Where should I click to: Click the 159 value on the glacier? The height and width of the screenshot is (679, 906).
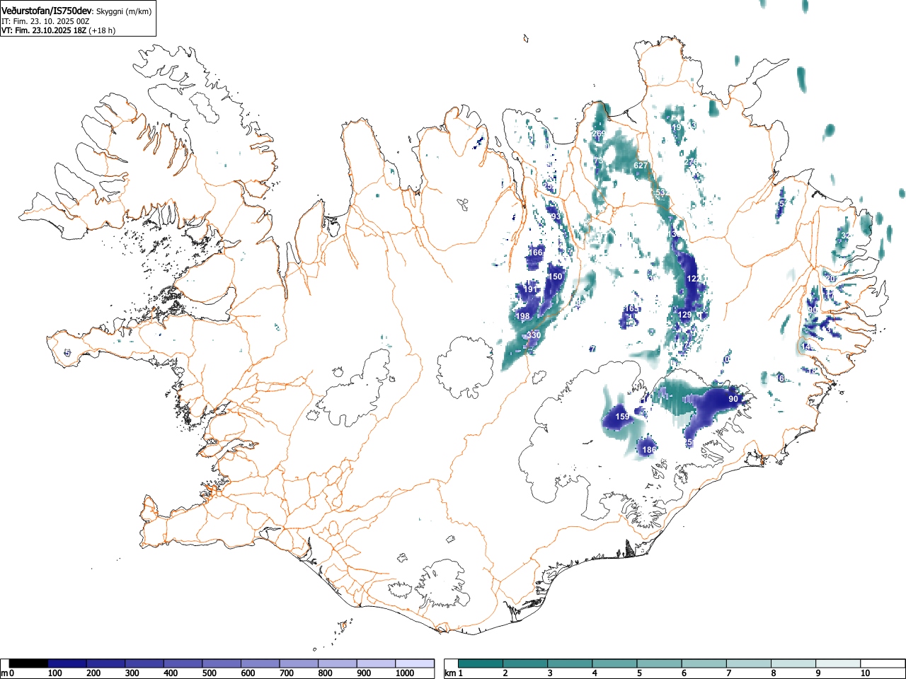[x=622, y=417]
